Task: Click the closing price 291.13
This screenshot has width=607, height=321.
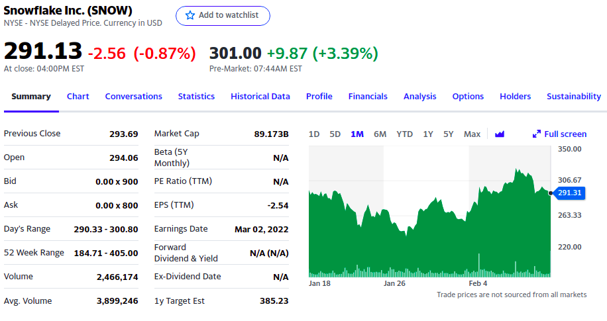Action: click(x=43, y=51)
